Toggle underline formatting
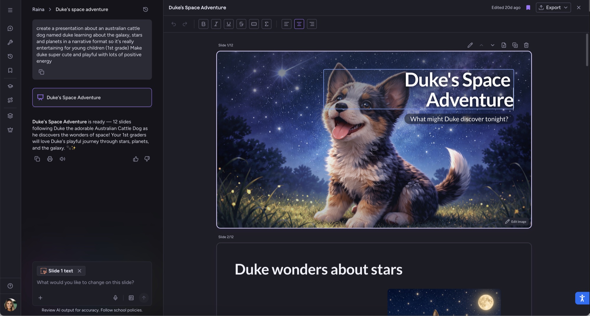 [229, 24]
